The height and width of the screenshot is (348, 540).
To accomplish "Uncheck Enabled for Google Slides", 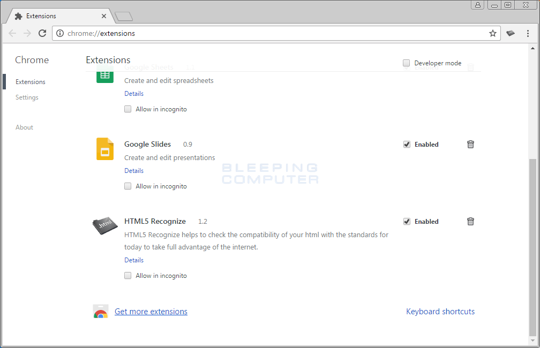I will (x=407, y=144).
